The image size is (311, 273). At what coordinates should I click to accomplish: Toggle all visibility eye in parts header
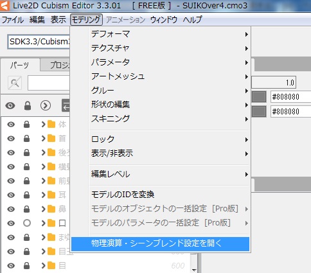tap(10, 105)
